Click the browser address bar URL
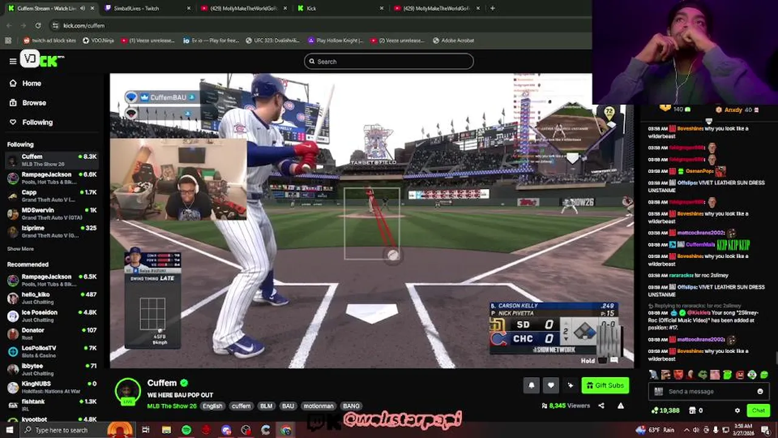This screenshot has width=778, height=438. click(x=84, y=26)
